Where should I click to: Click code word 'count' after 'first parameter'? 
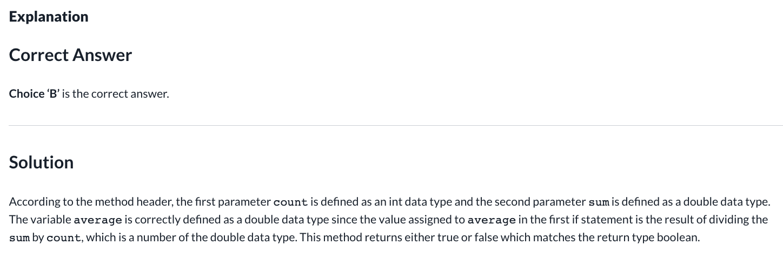point(291,202)
